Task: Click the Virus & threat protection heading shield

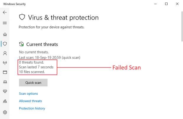Action: click(x=22, y=17)
